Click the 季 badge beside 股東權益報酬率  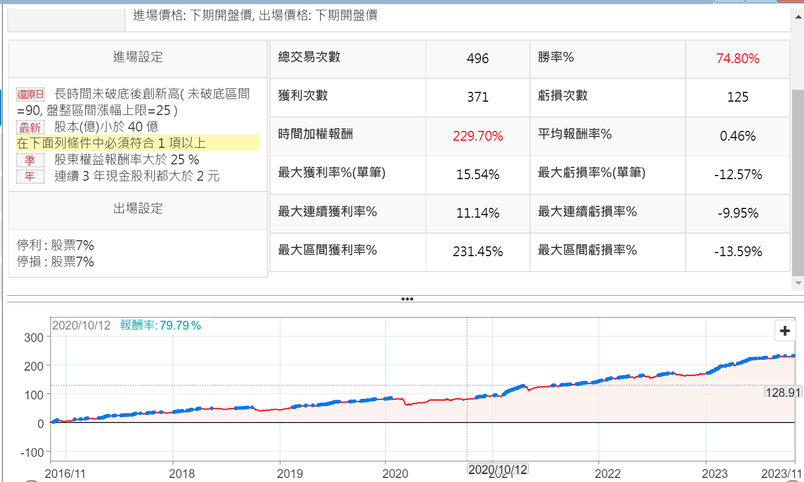pos(30,160)
